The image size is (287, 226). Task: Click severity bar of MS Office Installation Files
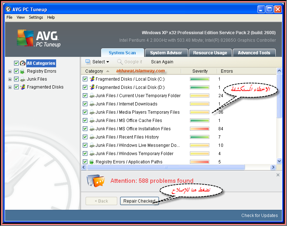pos(200,129)
